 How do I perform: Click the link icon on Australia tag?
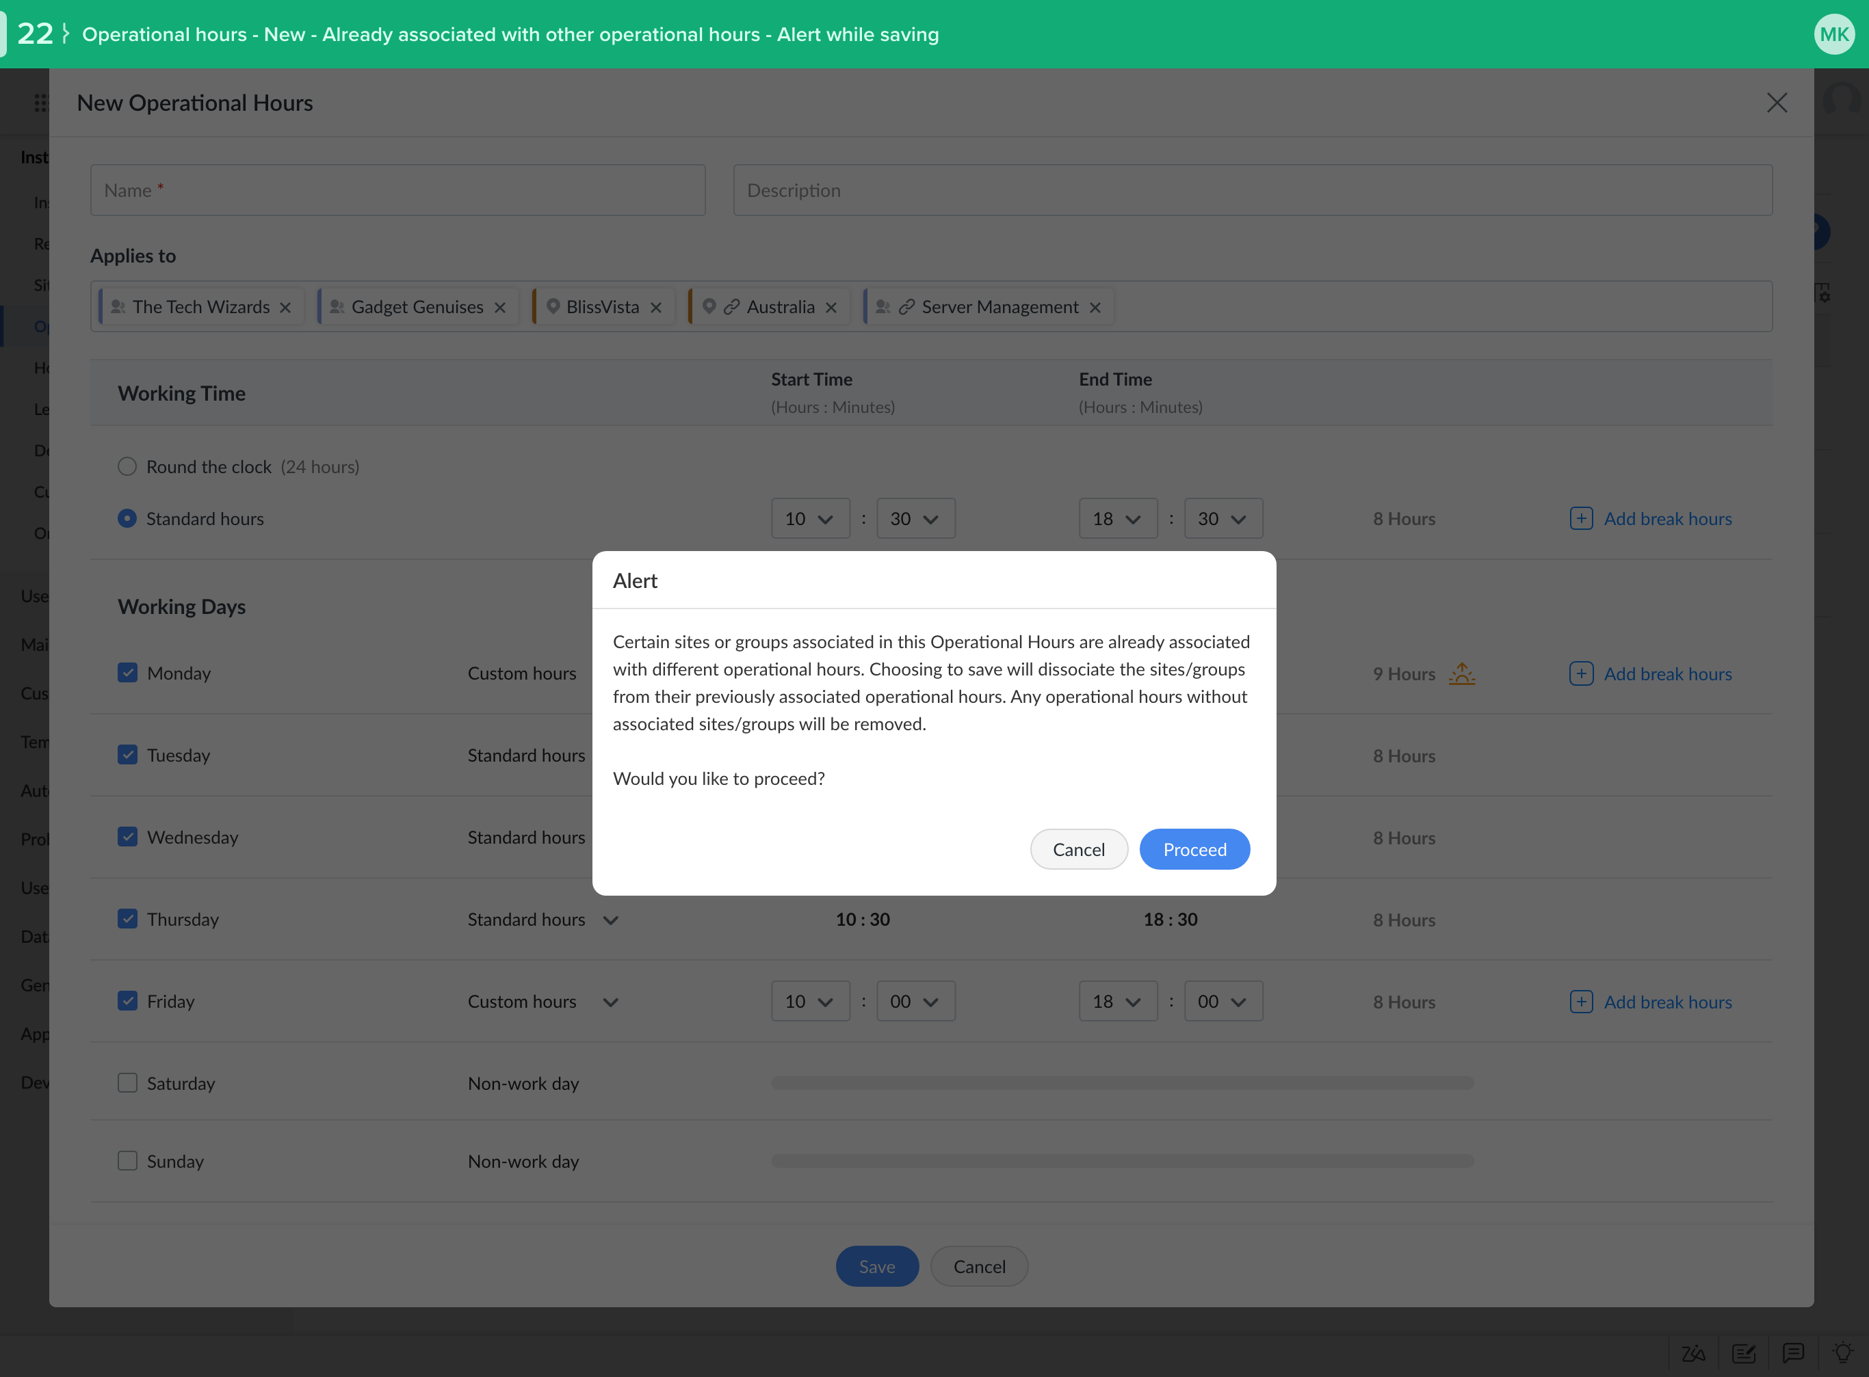tap(731, 307)
